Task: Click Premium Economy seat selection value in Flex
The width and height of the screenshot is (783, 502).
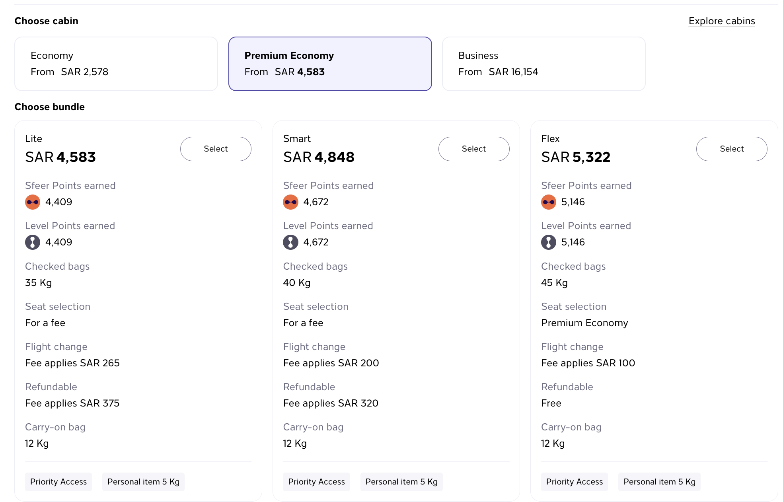Action: click(584, 323)
